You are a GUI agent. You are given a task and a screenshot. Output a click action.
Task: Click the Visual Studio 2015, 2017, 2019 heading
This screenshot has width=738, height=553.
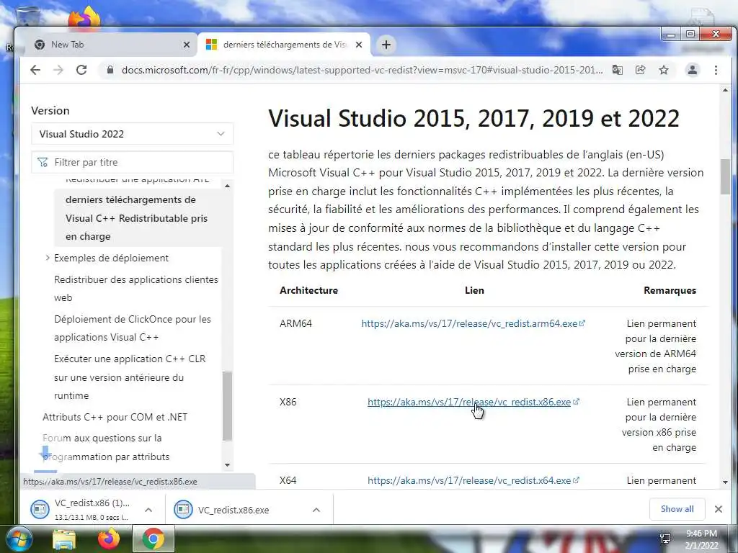[474, 118]
